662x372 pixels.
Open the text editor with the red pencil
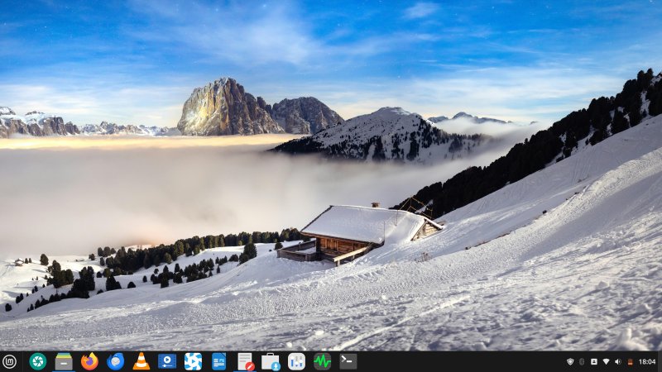[x=245, y=361]
